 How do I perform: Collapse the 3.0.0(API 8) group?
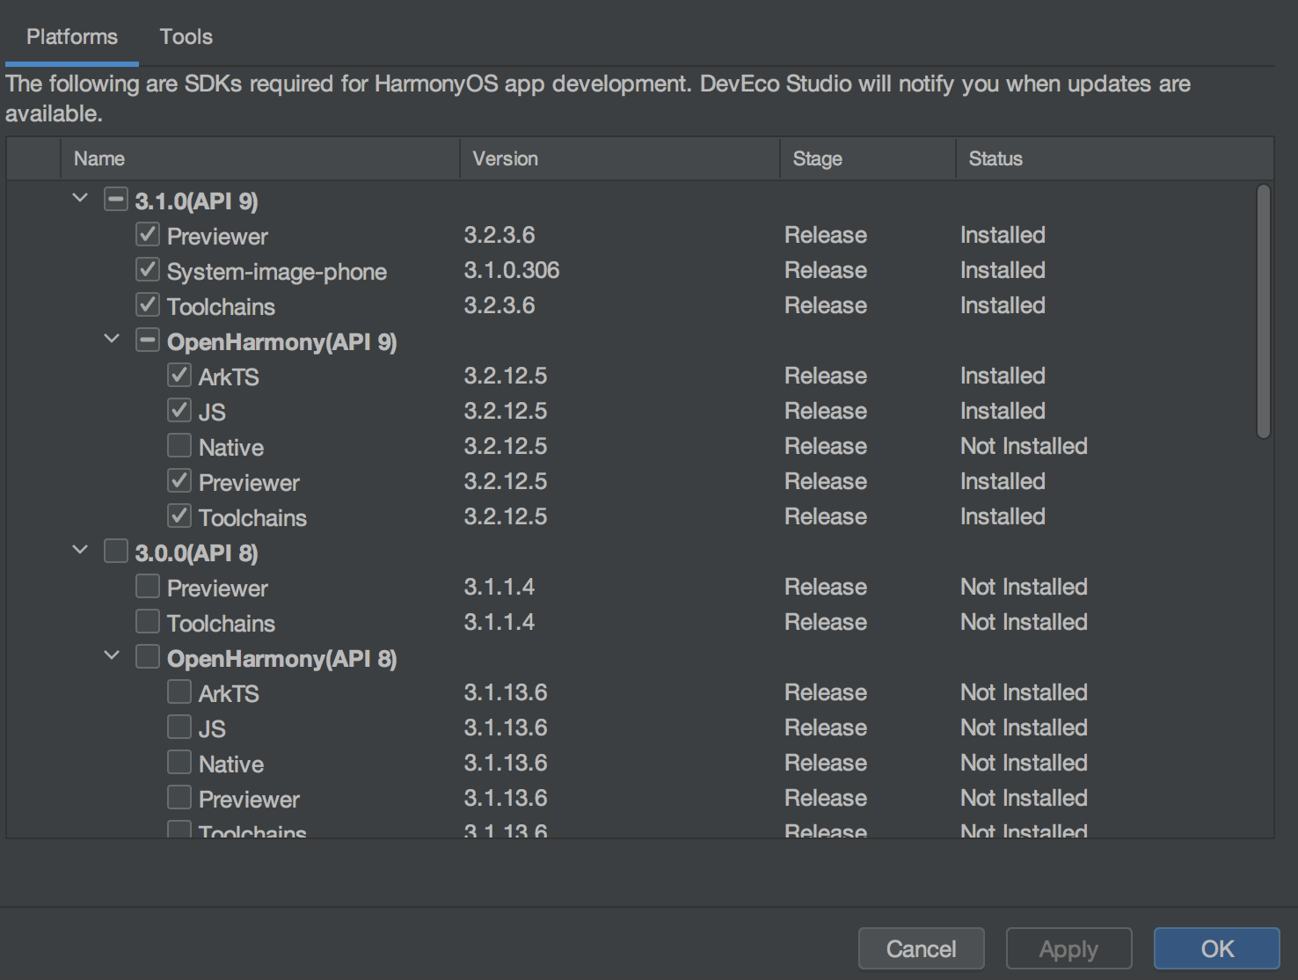coord(80,551)
